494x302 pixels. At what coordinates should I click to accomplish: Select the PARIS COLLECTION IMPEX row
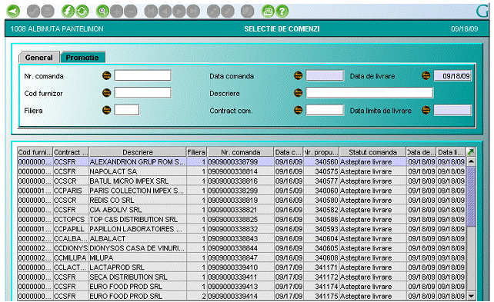[x=242, y=191]
